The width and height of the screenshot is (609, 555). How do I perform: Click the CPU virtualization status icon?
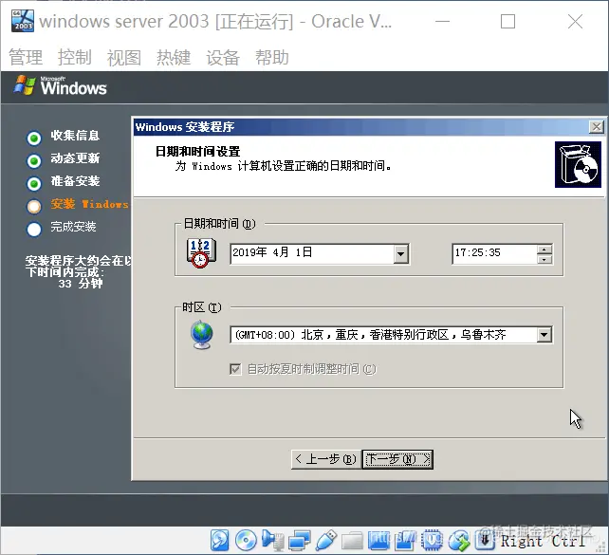[432, 540]
